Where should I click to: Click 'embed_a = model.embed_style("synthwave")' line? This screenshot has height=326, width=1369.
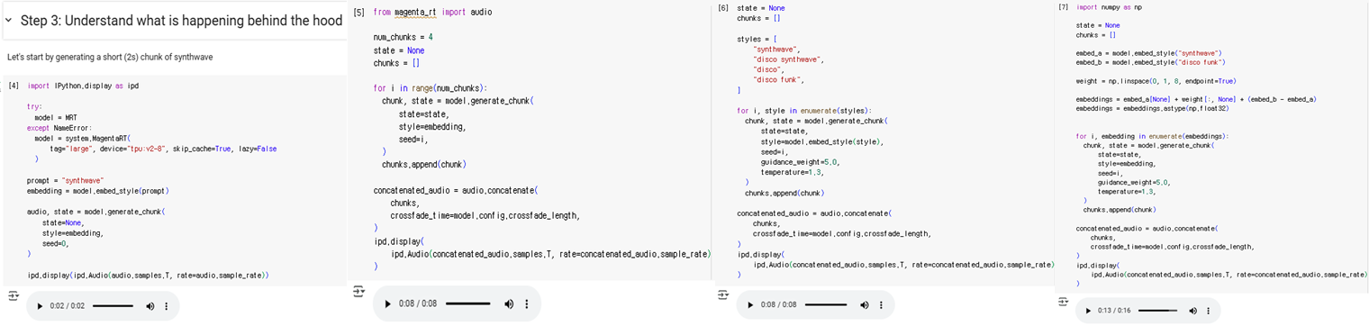(1148, 53)
